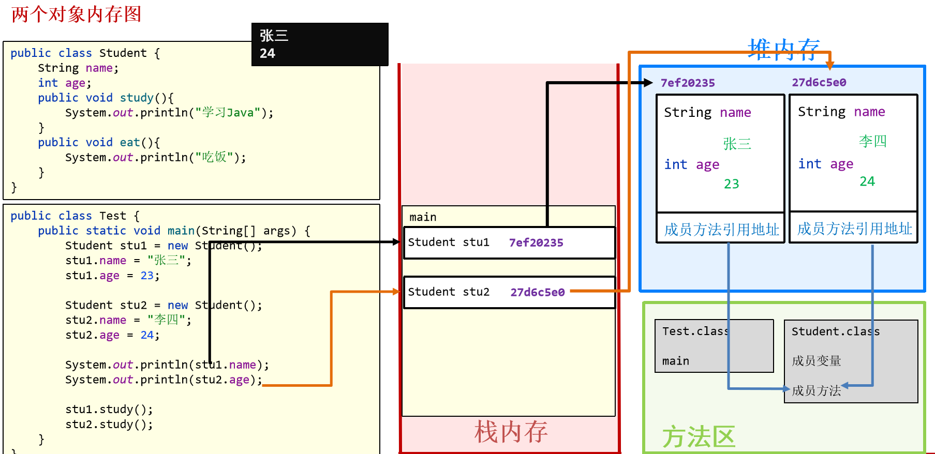The height and width of the screenshot is (454, 935).
Task: Click 'public void eat(){' method line
Action: [x=99, y=142]
